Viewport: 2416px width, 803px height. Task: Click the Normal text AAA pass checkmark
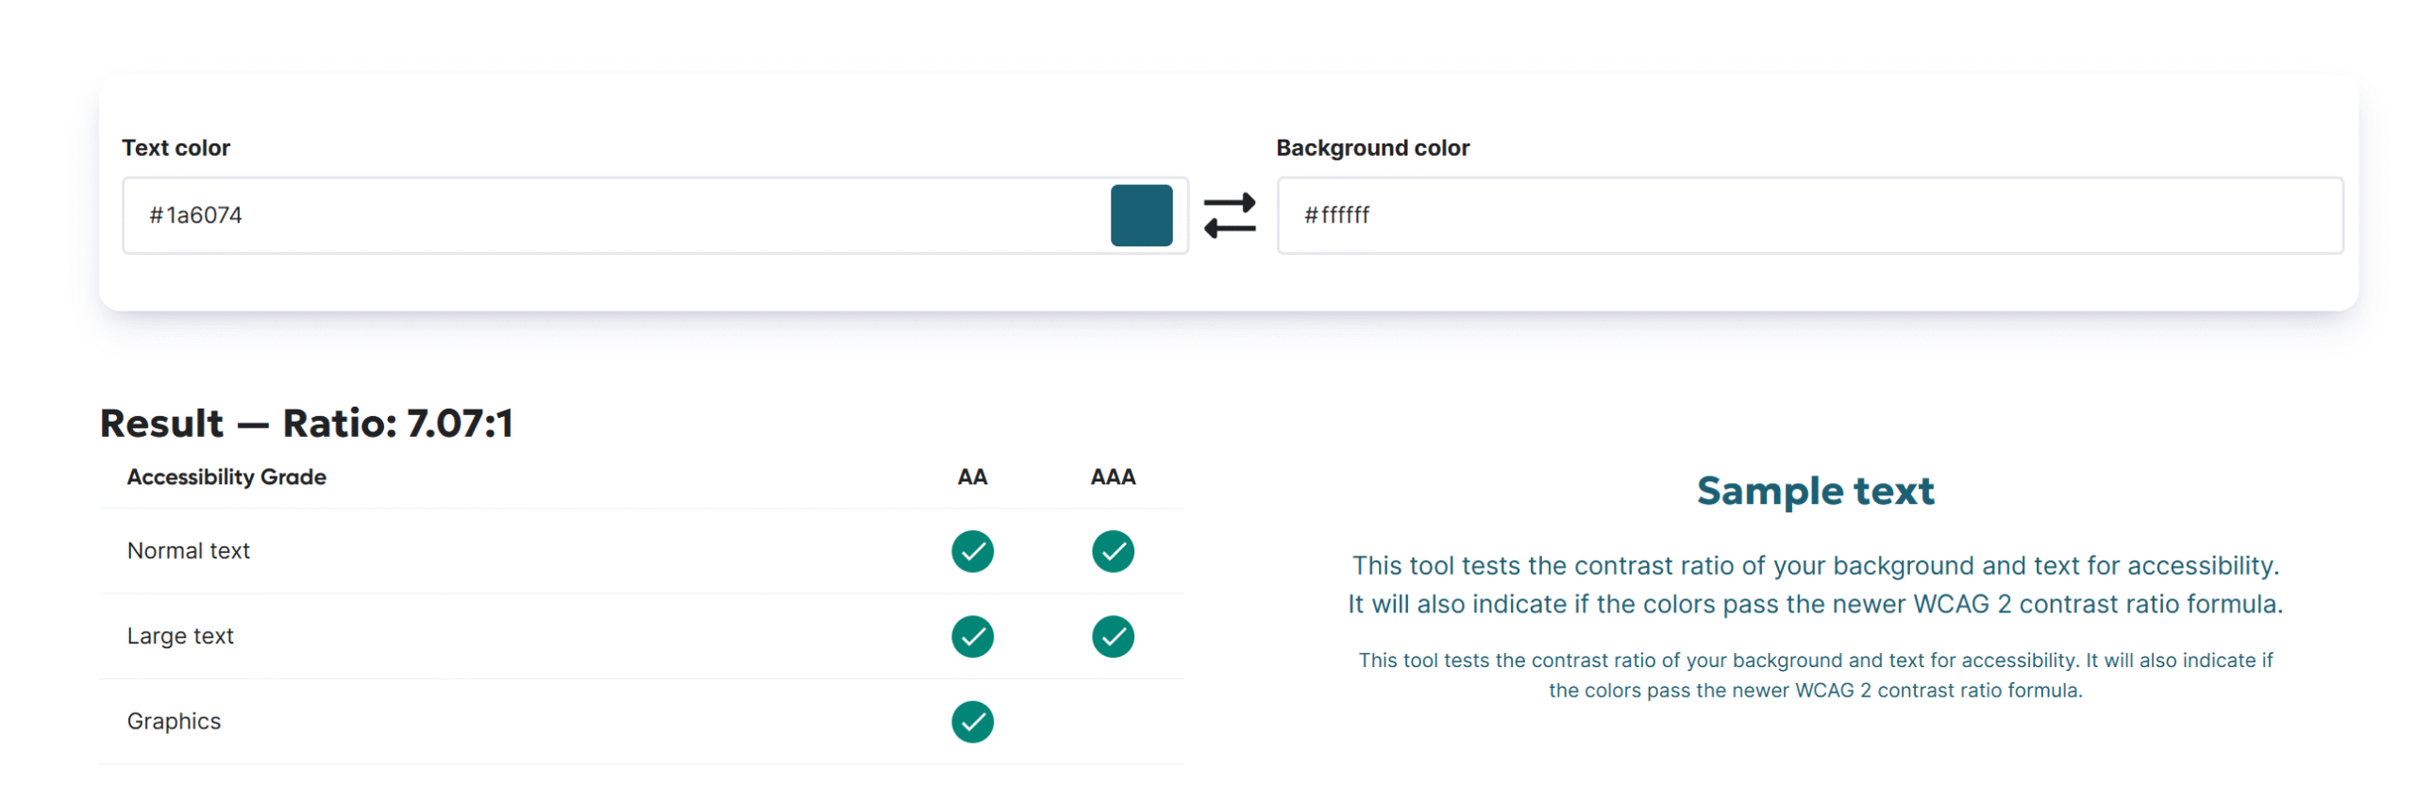click(x=1112, y=551)
